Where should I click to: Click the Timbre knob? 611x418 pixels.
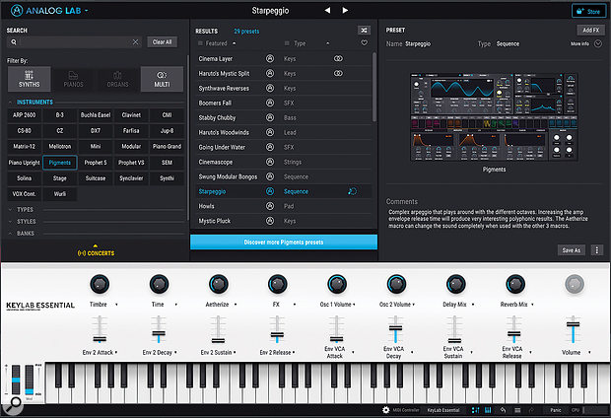point(100,284)
